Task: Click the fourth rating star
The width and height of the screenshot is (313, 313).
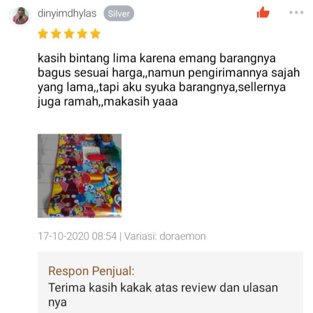Action: click(x=82, y=34)
